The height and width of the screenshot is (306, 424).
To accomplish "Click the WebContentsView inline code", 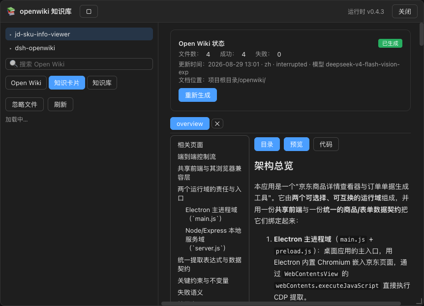I will pyautogui.click(x=311, y=274).
